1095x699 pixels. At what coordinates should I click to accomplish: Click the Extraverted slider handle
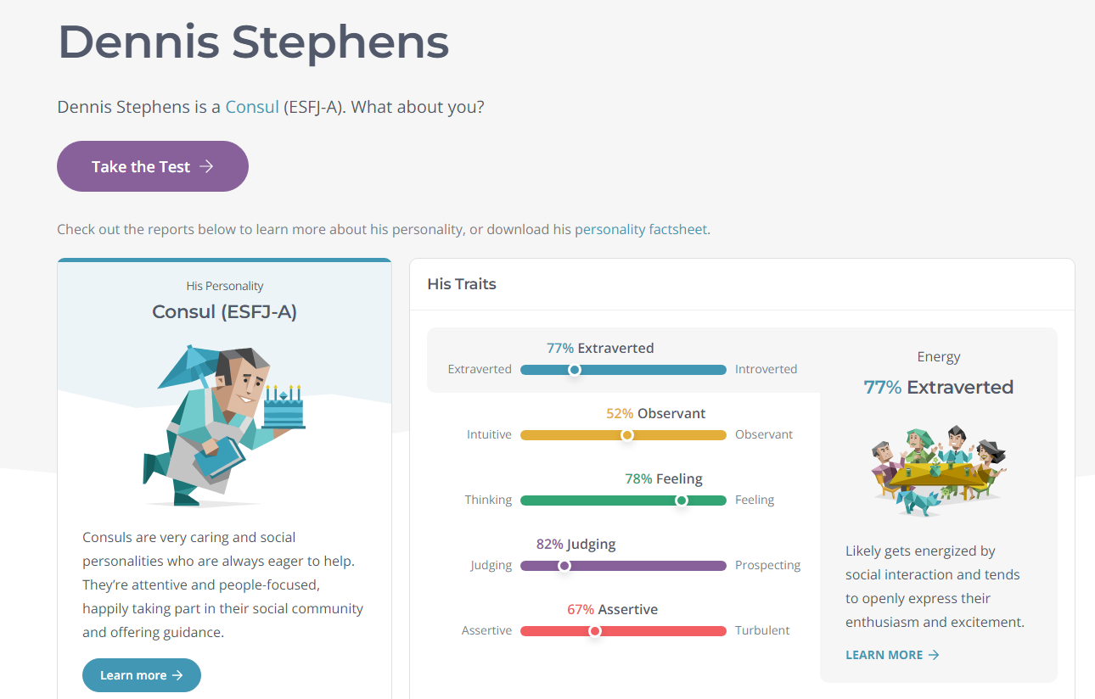575,370
